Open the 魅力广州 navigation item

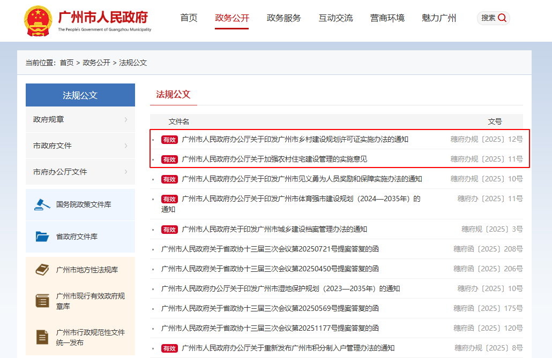[439, 18]
